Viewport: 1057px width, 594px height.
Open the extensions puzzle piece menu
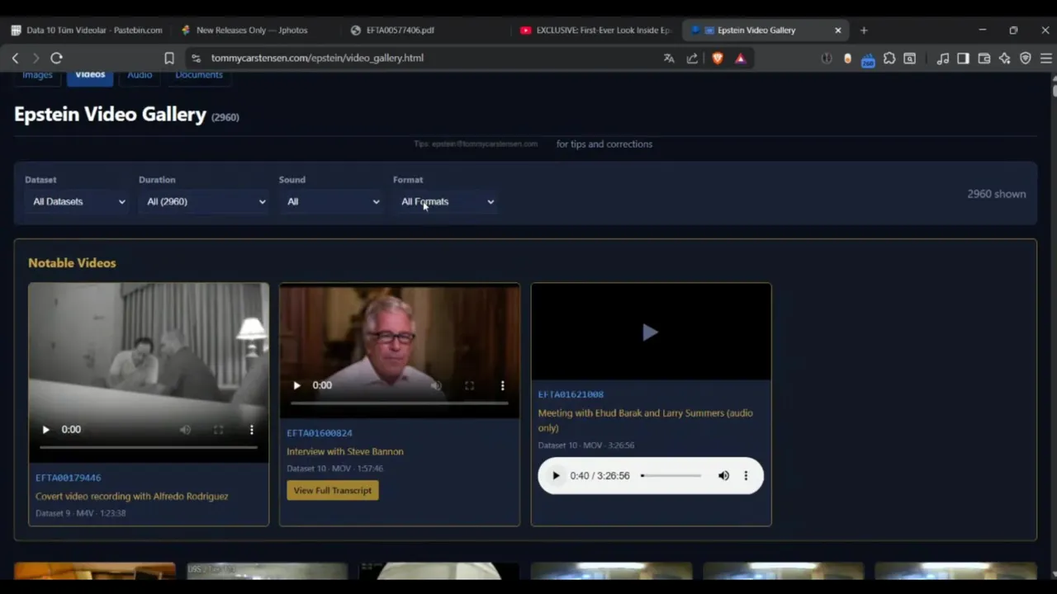[889, 59]
